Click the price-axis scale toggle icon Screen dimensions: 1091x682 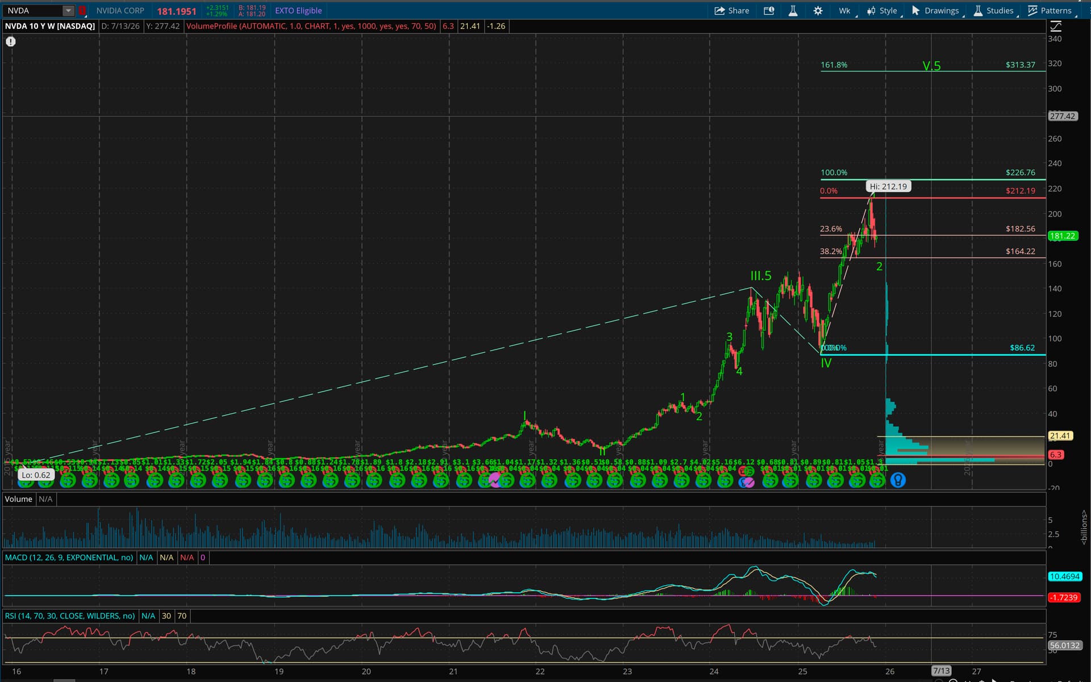pyautogui.click(x=1056, y=26)
